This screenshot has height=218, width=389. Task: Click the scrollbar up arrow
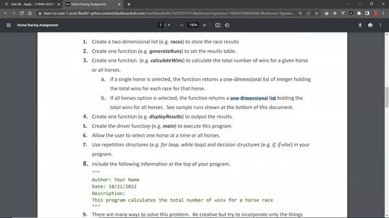tap(387, 35)
